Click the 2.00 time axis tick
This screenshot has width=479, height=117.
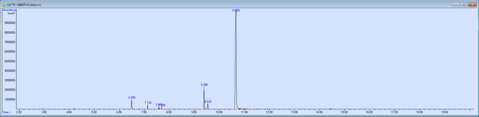coord(19,112)
